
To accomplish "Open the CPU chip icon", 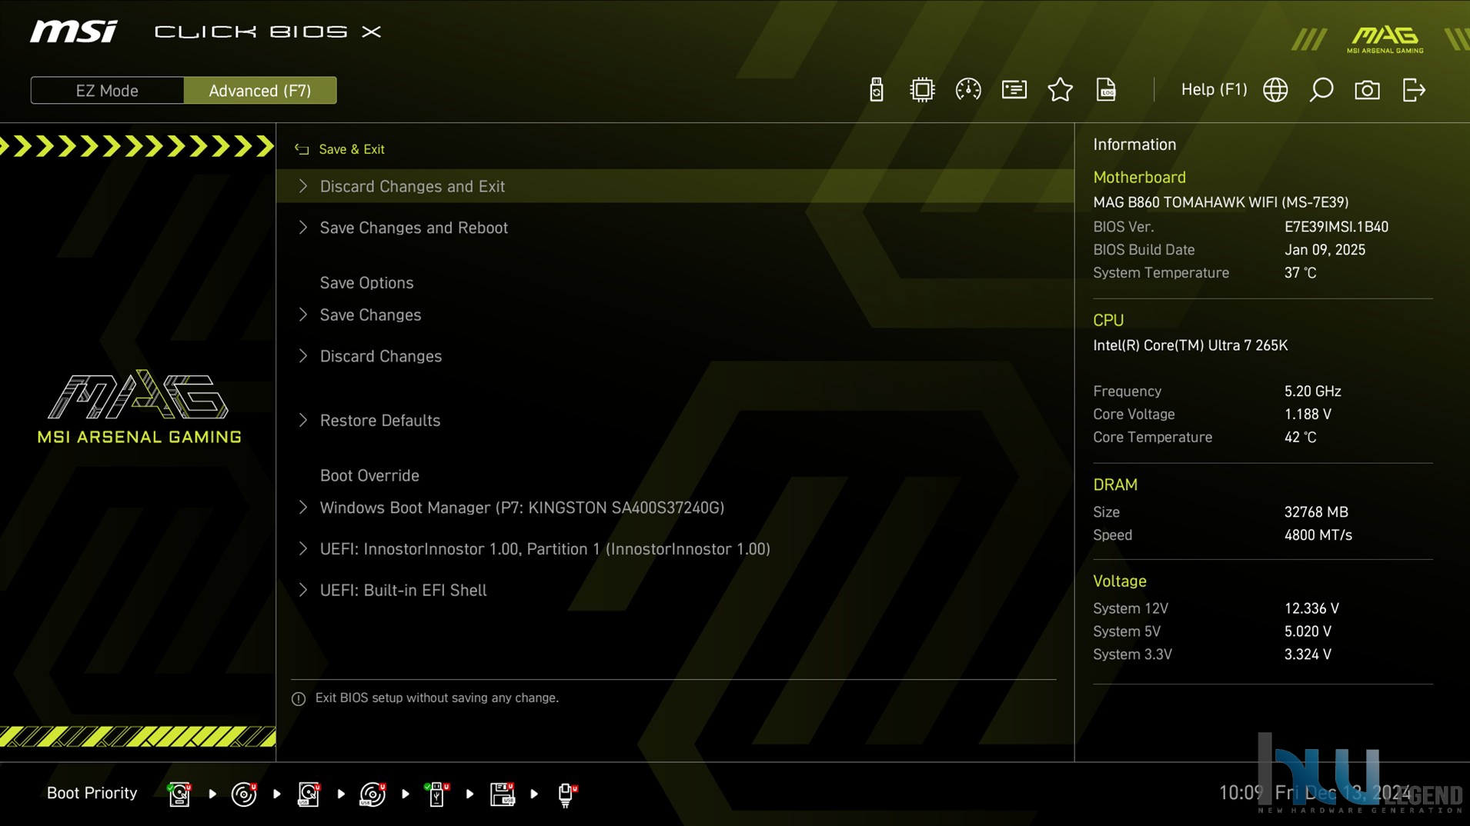I will point(922,90).
